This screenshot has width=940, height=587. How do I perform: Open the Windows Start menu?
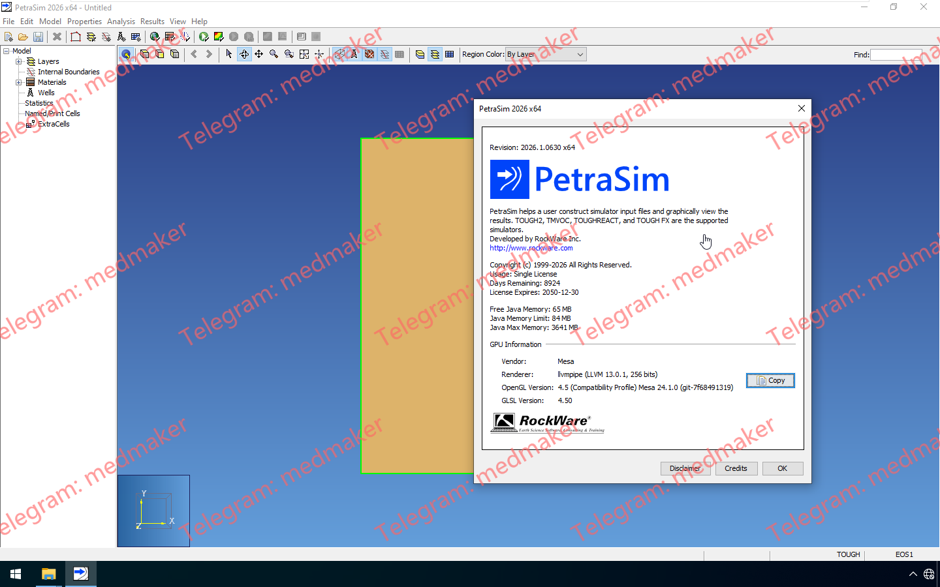(x=16, y=574)
